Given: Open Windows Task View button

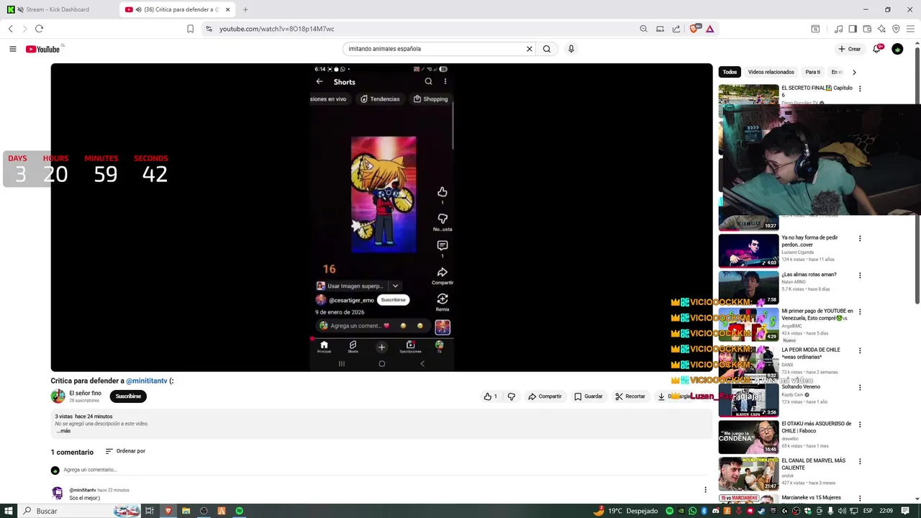Looking at the screenshot, I should (150, 511).
